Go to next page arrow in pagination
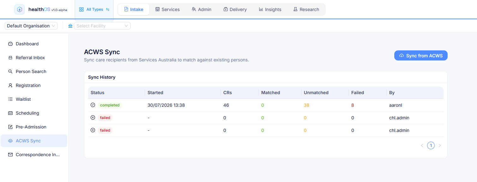 [440, 145]
